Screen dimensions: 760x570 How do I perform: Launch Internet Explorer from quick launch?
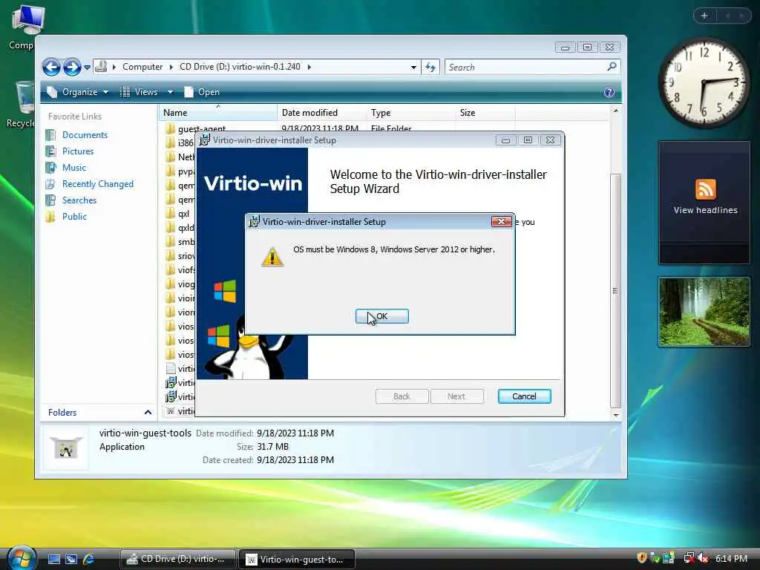(89, 559)
